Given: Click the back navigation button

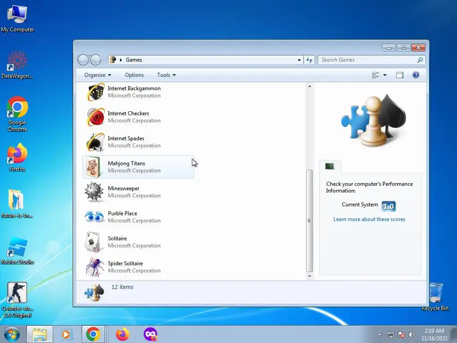Looking at the screenshot, I should 83,60.
